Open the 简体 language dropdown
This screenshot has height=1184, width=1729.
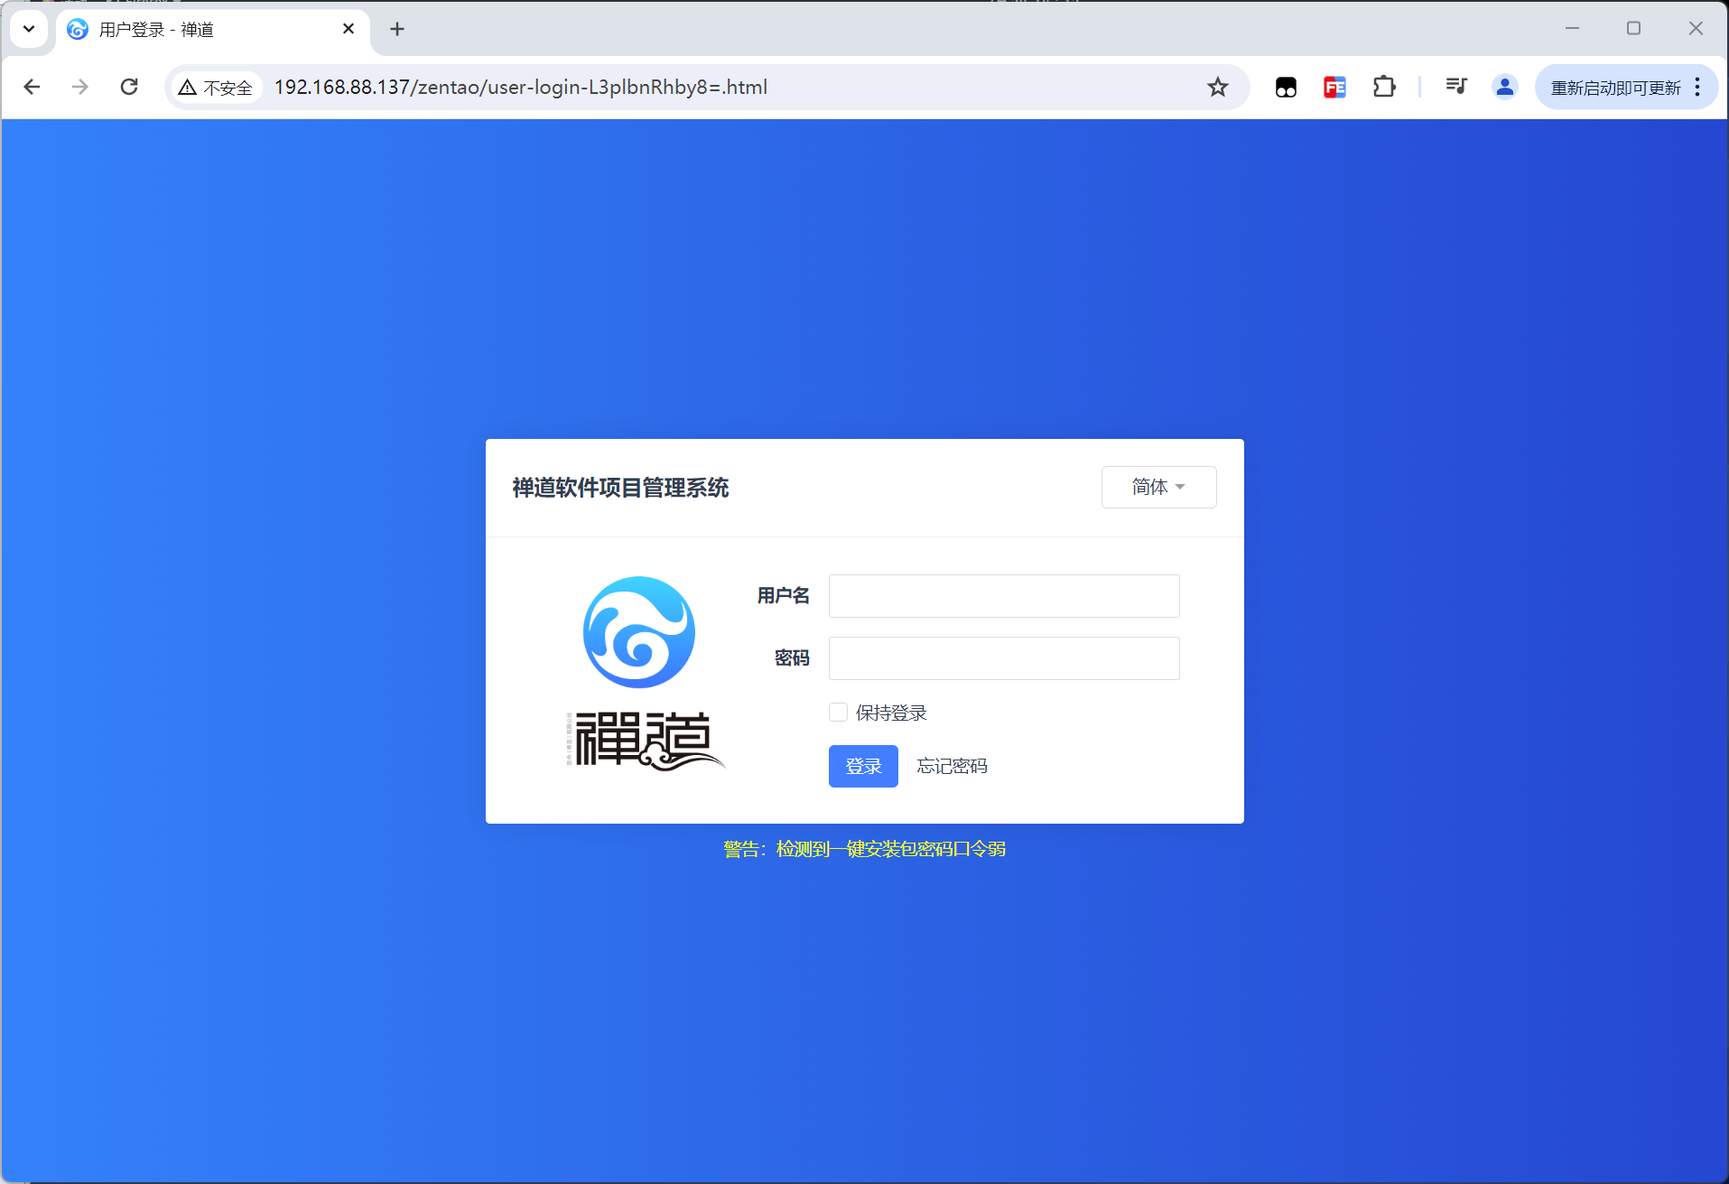(x=1158, y=487)
